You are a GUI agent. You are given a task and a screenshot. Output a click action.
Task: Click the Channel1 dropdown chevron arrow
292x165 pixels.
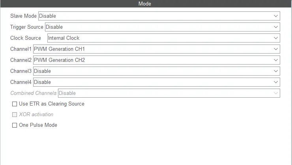coord(276,49)
